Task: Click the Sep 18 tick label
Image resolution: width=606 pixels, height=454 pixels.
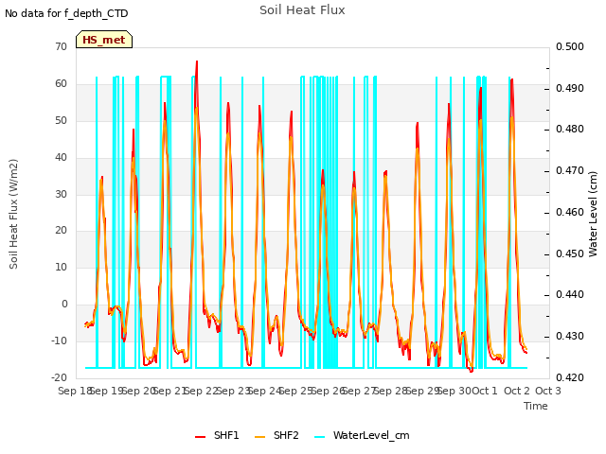Action: (75, 391)
